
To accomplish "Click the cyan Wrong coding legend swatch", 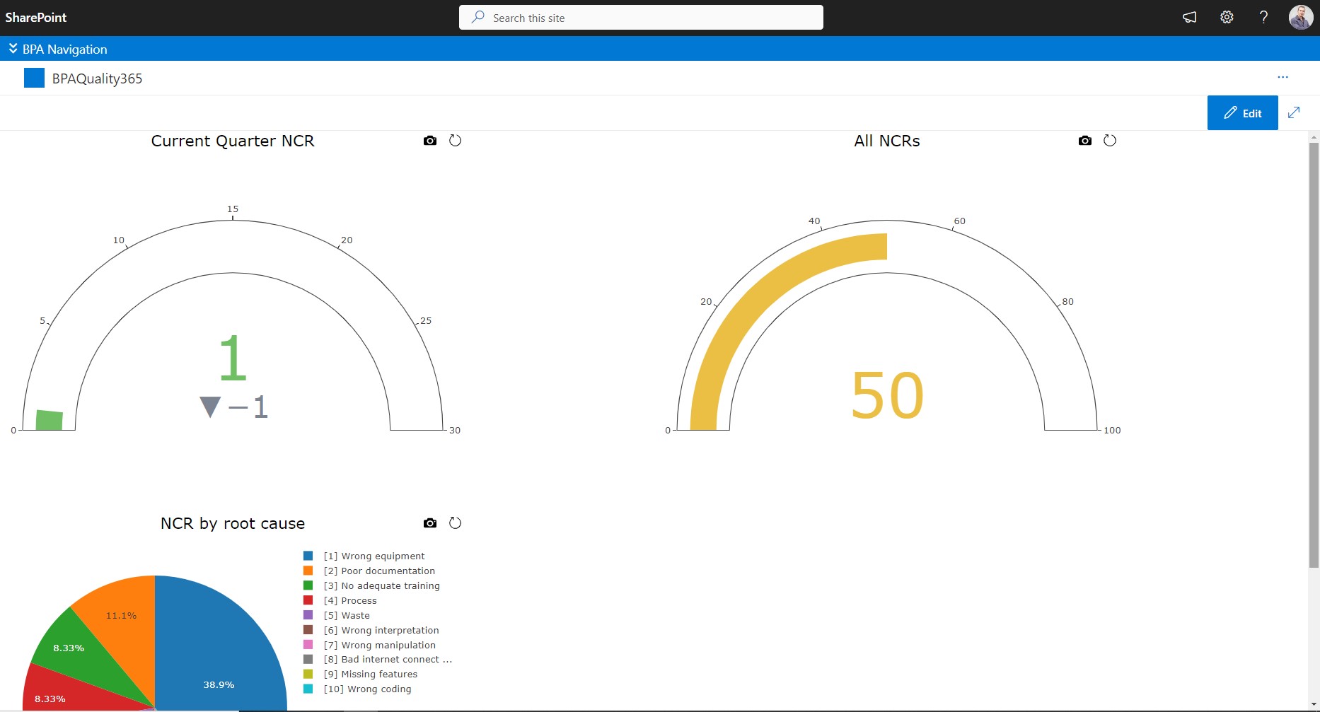I will click(x=308, y=689).
